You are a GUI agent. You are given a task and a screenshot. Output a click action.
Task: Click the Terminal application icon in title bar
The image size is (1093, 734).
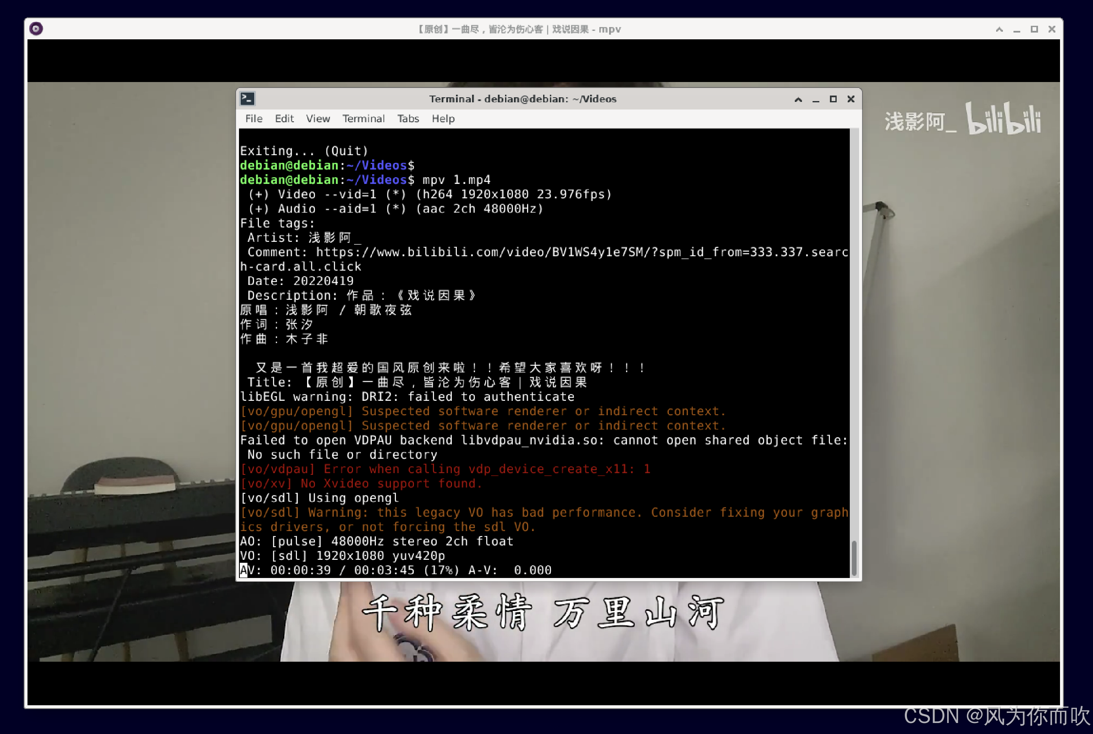[247, 99]
